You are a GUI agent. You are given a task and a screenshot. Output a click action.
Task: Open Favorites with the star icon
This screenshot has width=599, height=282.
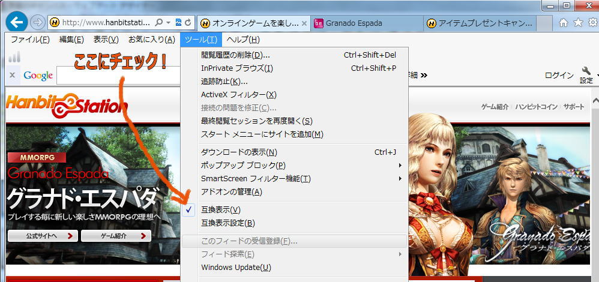(578, 23)
